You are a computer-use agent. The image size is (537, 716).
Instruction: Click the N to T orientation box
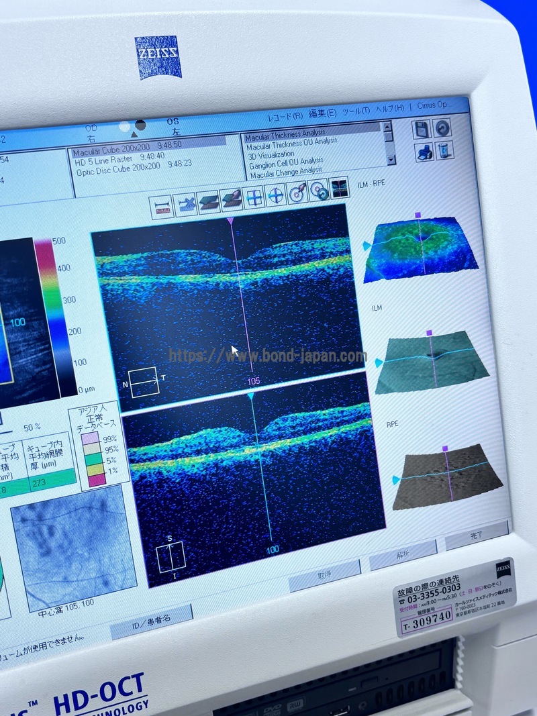click(x=144, y=382)
